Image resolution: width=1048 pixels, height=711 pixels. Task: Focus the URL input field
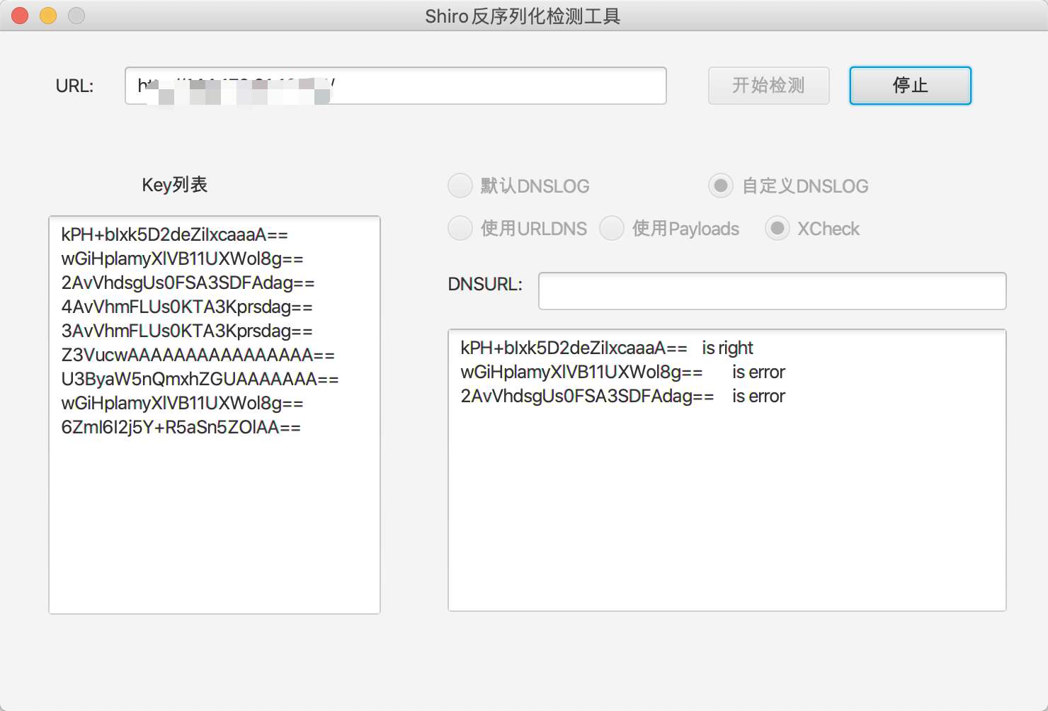point(396,86)
